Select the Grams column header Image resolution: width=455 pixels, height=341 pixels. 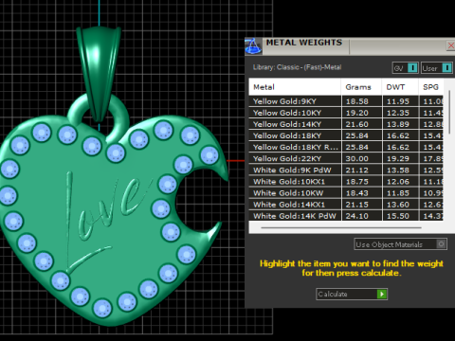tap(361, 87)
